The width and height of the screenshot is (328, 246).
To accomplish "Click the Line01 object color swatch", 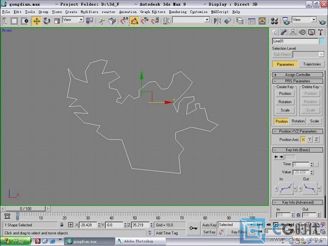I will pyautogui.click(x=322, y=41).
